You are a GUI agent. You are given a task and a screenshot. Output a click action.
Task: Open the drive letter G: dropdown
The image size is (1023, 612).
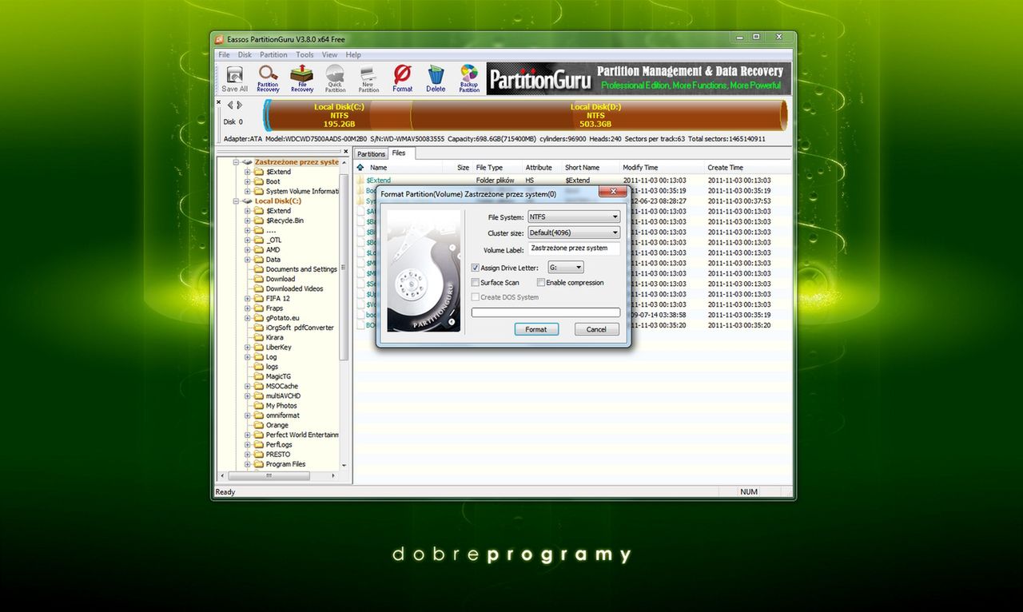pos(565,268)
